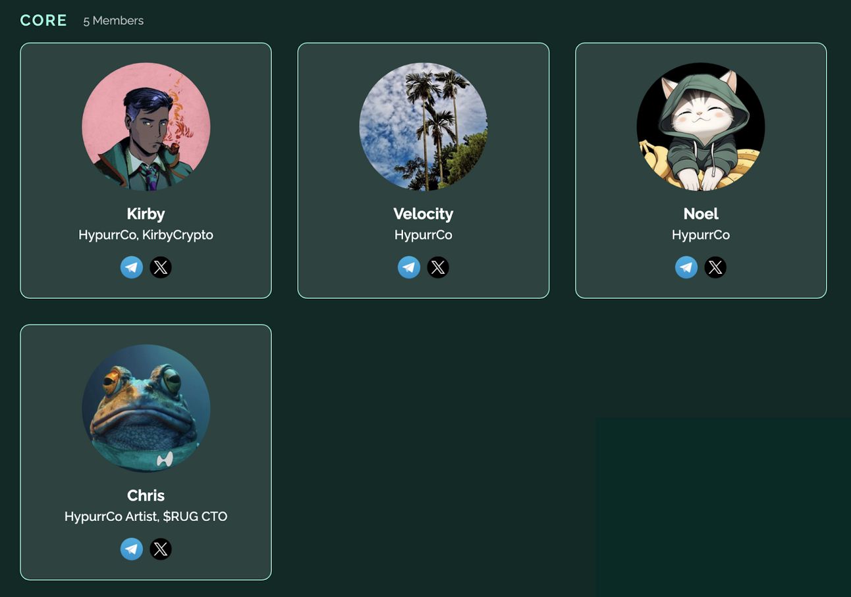The height and width of the screenshot is (597, 851).
Task: Select the Noel name heading
Action: [701, 214]
